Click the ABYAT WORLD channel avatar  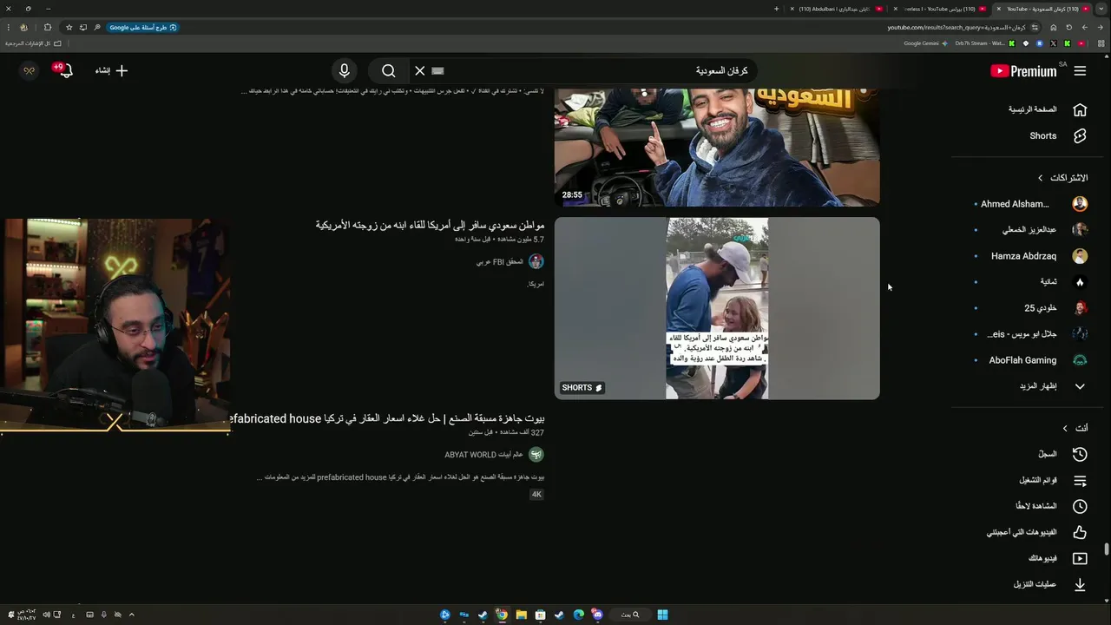point(536,454)
